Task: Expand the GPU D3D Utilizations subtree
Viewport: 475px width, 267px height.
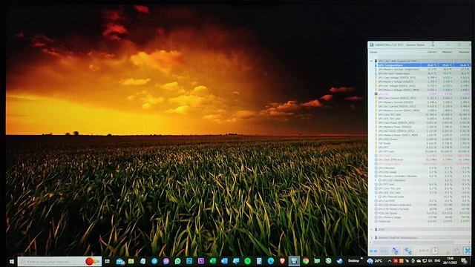Action: (x=376, y=180)
